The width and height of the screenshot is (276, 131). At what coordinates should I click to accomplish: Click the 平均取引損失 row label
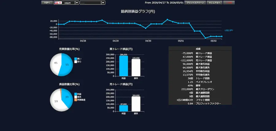203,75
